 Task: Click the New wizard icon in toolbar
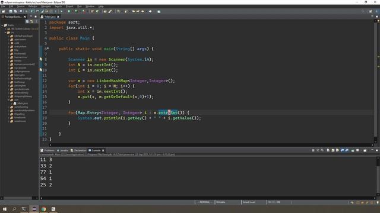(4, 11)
